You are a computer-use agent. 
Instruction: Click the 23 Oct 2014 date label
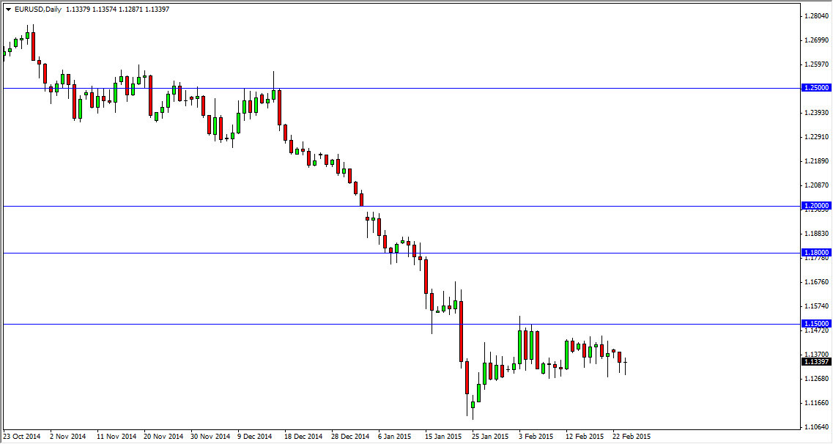[22, 437]
